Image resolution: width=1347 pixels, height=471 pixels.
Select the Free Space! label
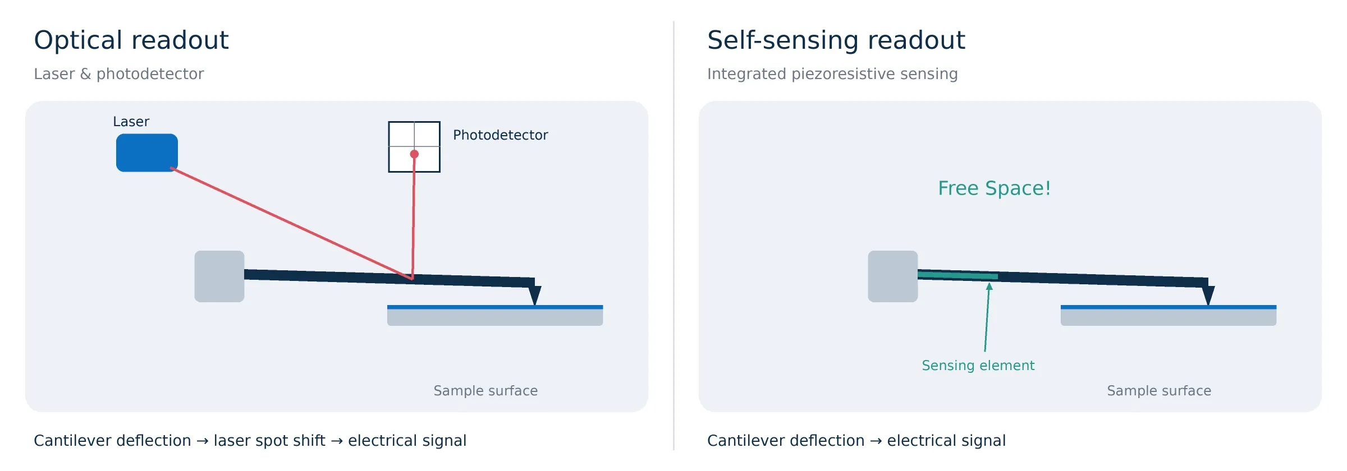[x=995, y=188]
